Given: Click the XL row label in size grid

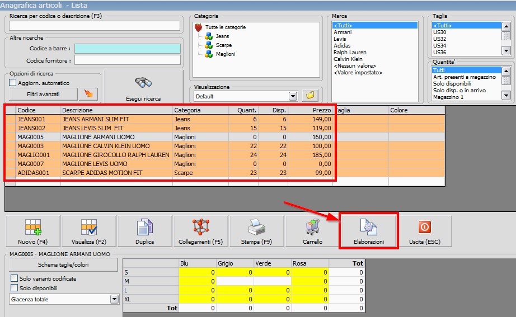Looking at the screenshot, I should coord(151,299).
